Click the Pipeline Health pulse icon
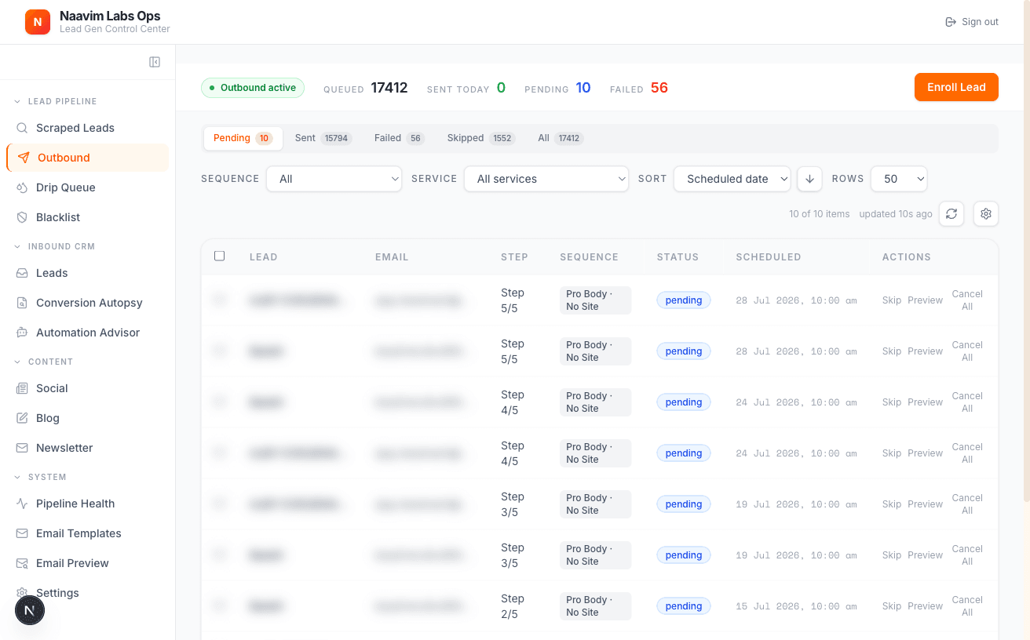Image resolution: width=1030 pixels, height=640 pixels. pyautogui.click(x=22, y=504)
